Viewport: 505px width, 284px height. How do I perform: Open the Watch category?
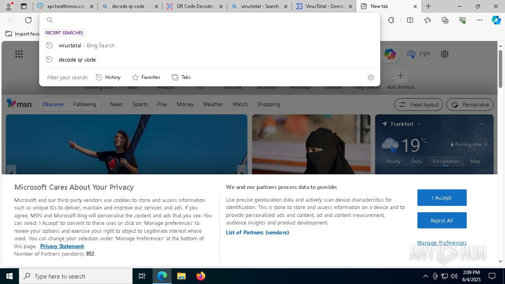240,104
